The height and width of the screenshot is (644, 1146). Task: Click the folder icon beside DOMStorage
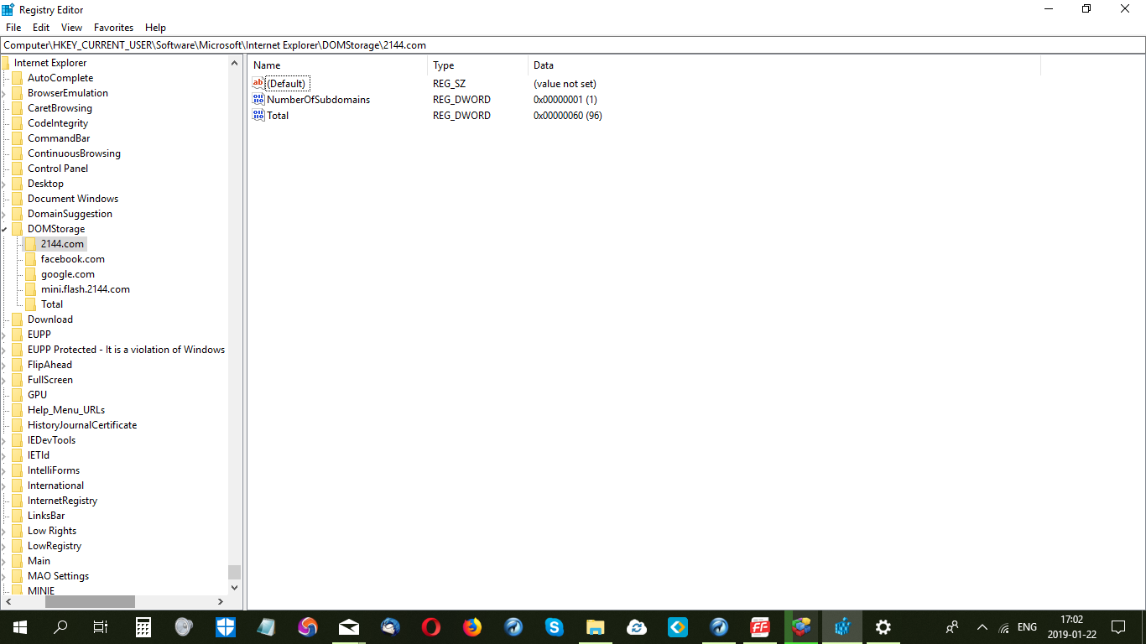18,229
